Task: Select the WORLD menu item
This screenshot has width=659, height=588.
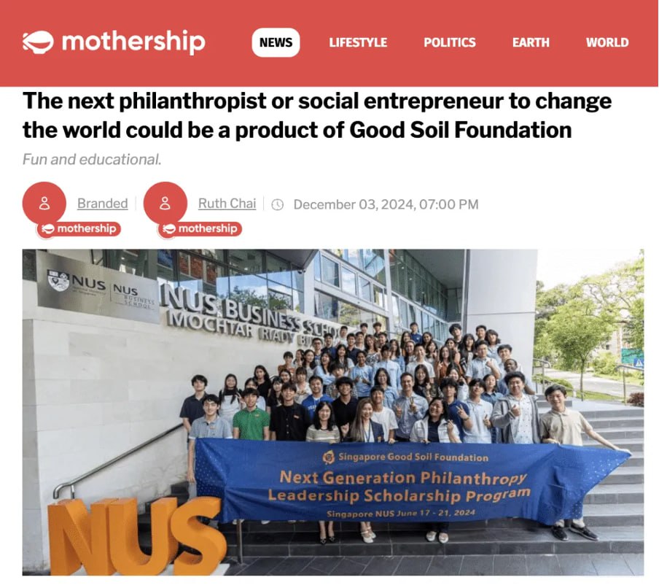Action: coord(607,42)
